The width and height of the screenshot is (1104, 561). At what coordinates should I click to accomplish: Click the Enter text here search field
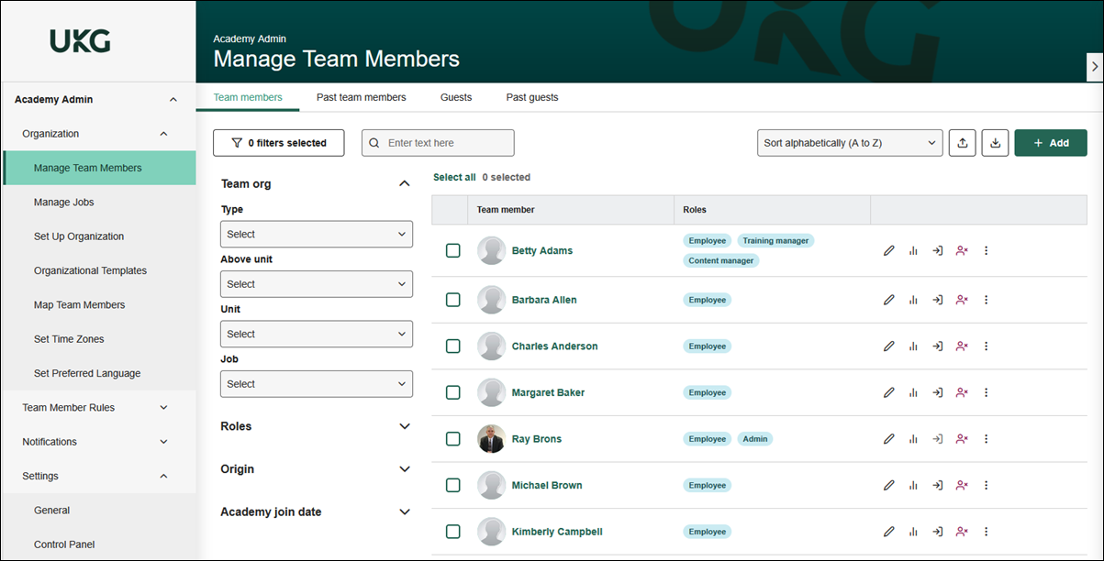438,143
